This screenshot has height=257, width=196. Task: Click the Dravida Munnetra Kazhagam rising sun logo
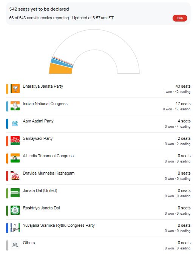[15, 175]
